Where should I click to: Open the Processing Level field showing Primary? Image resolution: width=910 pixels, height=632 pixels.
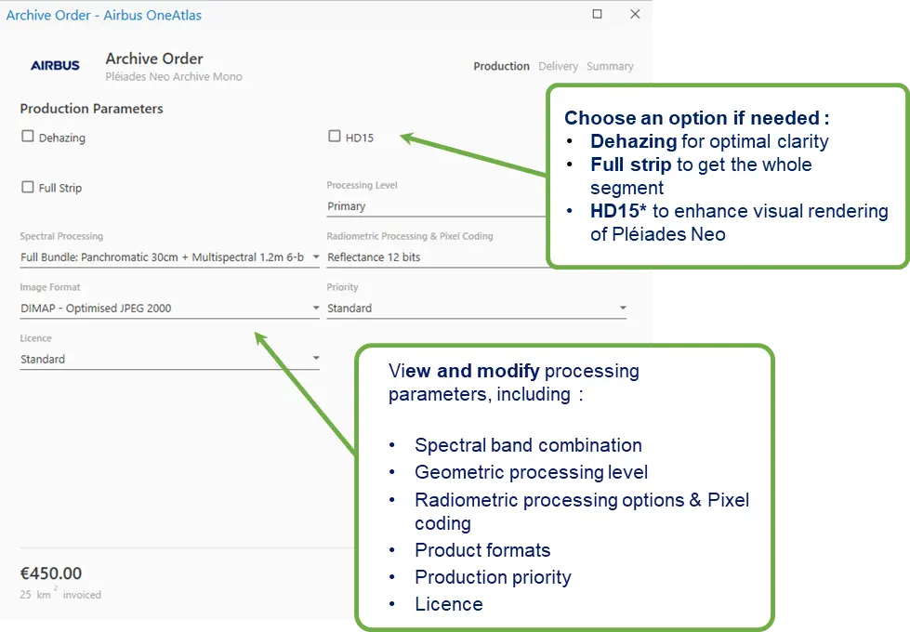click(x=437, y=206)
